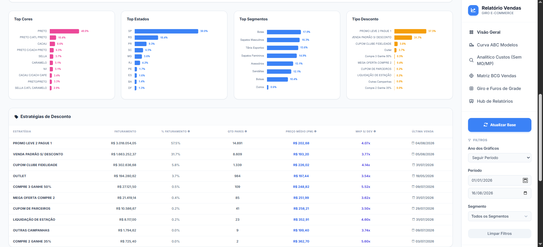Click the Relatório Vendas chart logo icon

(x=473, y=10)
